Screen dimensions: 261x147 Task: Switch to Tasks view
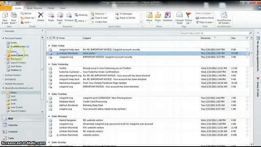pos(23,138)
